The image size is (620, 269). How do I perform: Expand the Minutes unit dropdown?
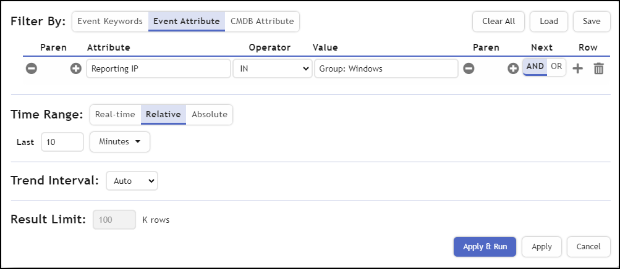pyautogui.click(x=120, y=142)
